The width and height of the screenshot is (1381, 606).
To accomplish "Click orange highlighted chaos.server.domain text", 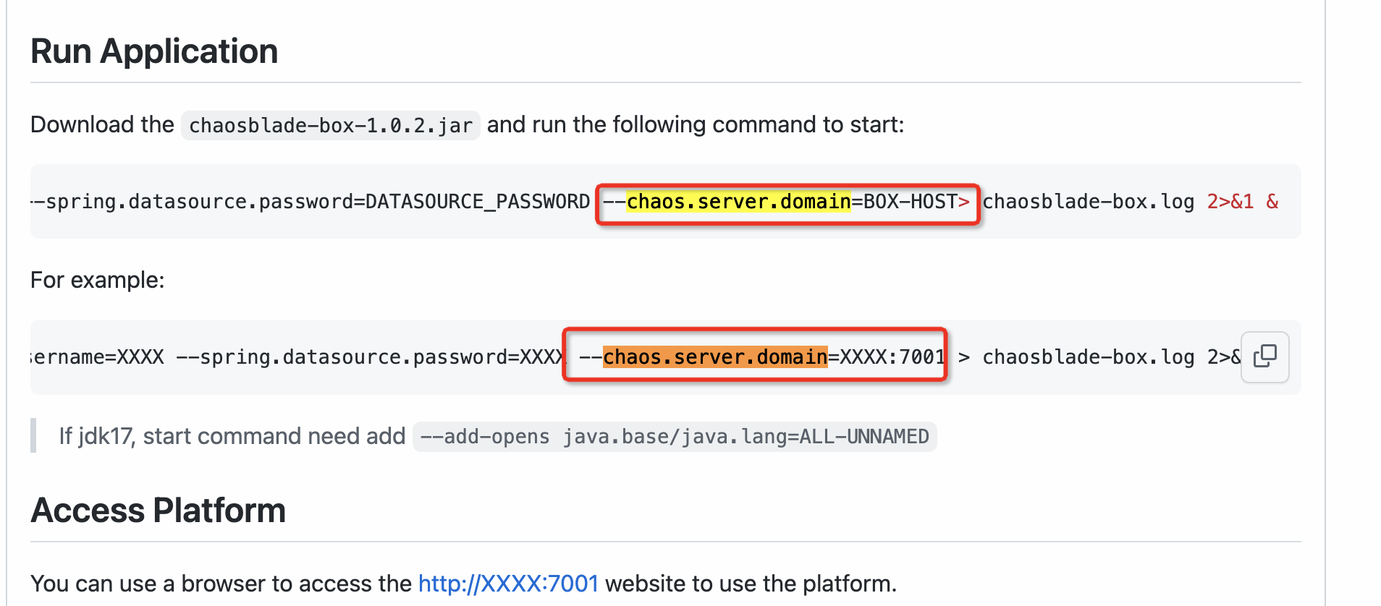I will click(715, 357).
